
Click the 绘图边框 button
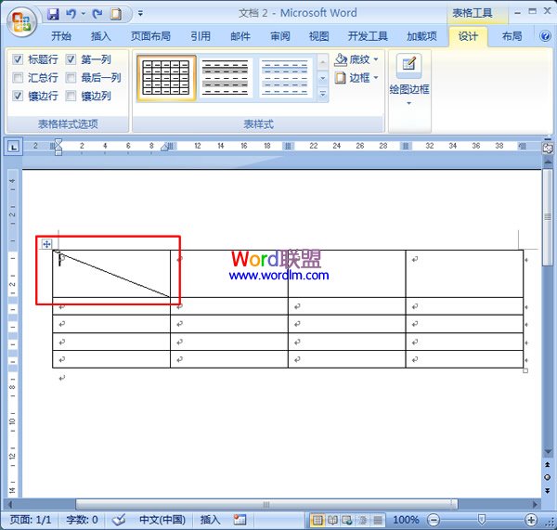click(408, 79)
